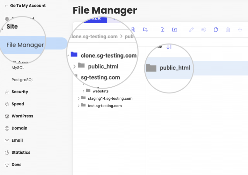This screenshot has height=175, width=248.
Task: Click the Devs code monitor icon
Action: (x=7, y=165)
